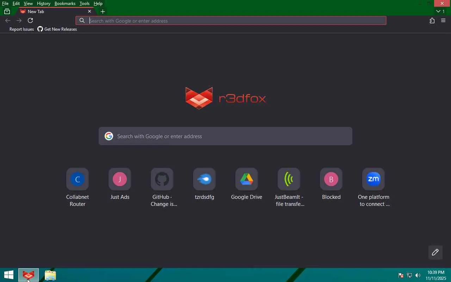Open the Extensions puzzle icon
451x282 pixels.
[x=432, y=21]
